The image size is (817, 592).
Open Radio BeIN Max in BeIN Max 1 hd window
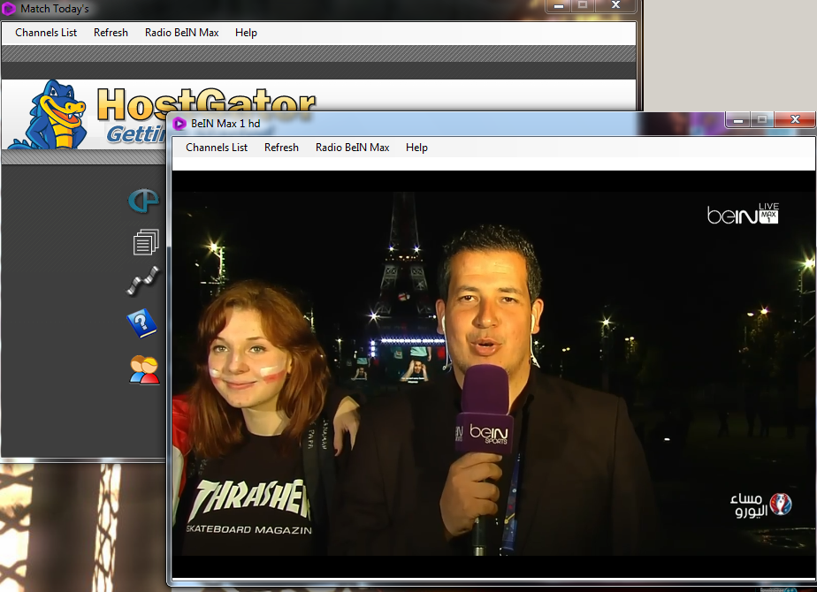[352, 148]
